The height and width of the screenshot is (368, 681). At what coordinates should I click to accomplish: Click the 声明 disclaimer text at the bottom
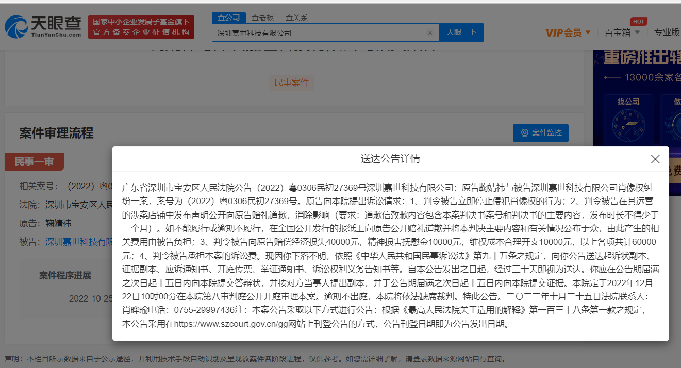pos(256,359)
